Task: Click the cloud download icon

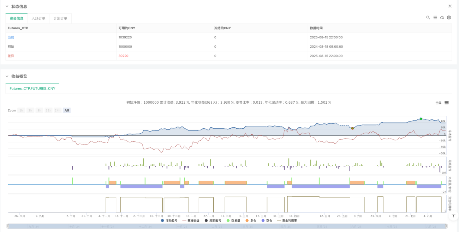Action: 442,17
